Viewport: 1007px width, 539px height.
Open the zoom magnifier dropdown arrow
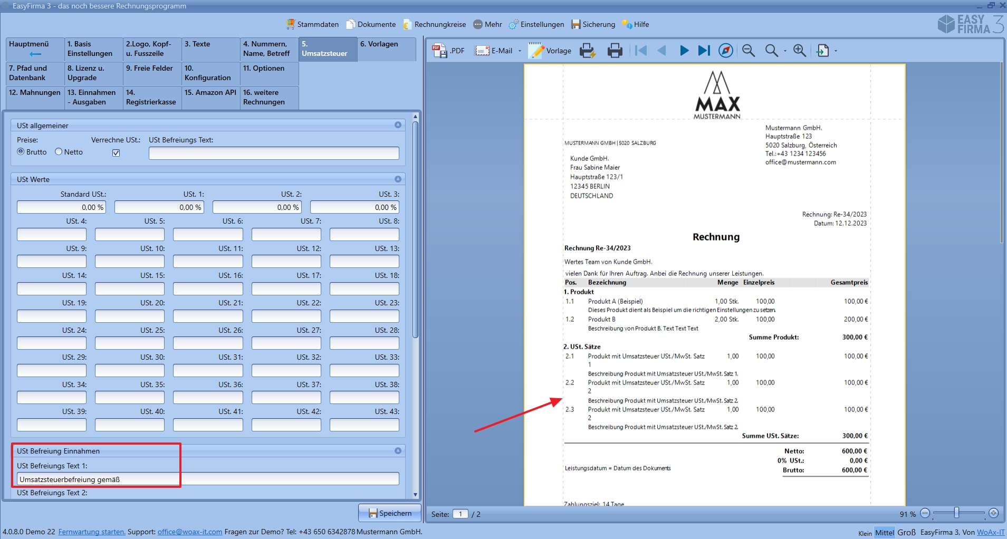click(785, 51)
